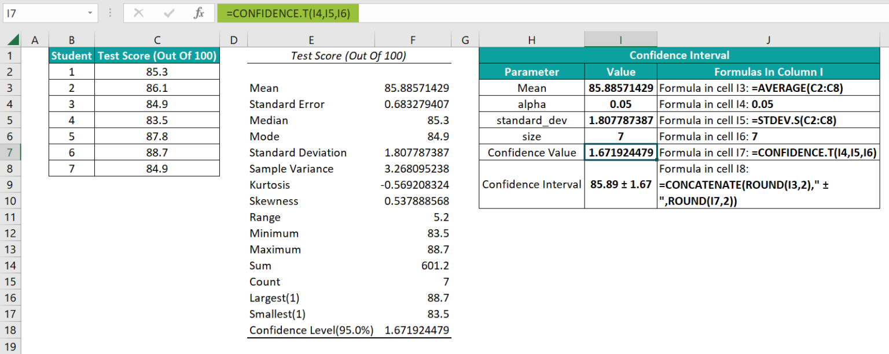Select column header J
Image resolution: width=889 pixels, height=354 pixels.
(x=768, y=39)
